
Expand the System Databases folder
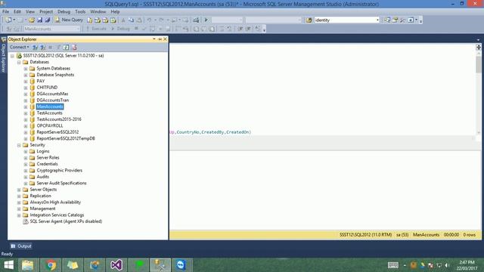[26, 69]
